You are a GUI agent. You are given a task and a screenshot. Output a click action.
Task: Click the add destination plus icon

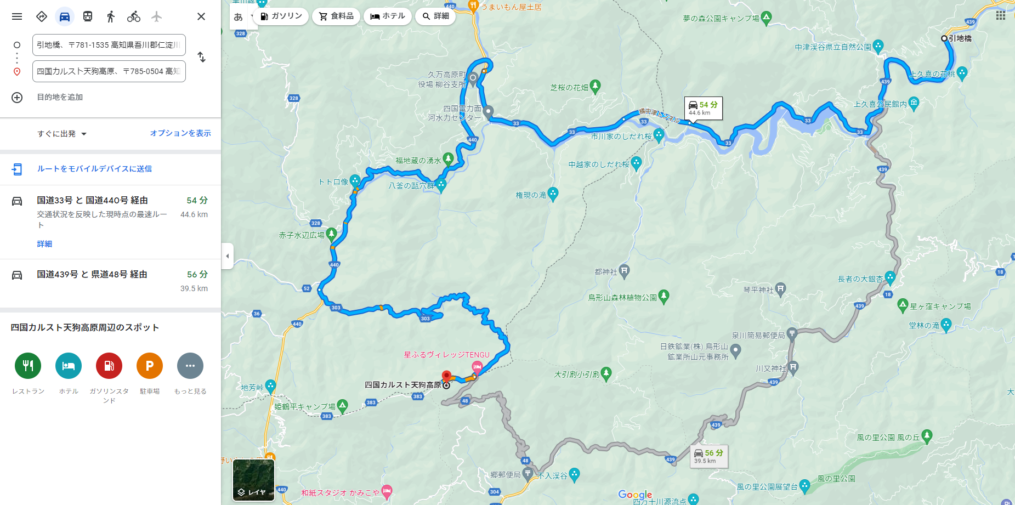coord(17,97)
